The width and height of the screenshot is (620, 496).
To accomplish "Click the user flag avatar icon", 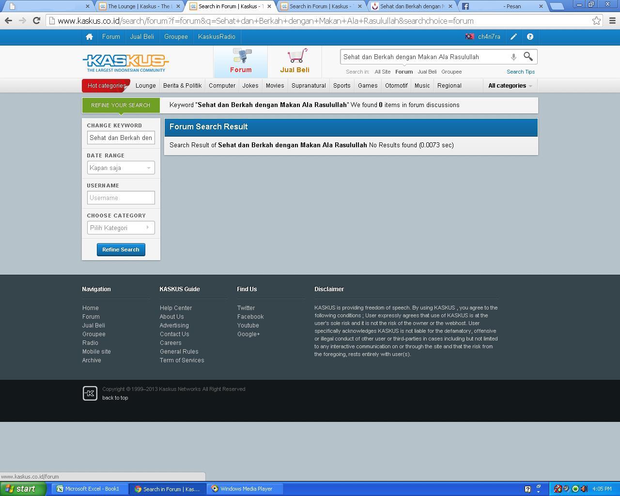I will (469, 37).
